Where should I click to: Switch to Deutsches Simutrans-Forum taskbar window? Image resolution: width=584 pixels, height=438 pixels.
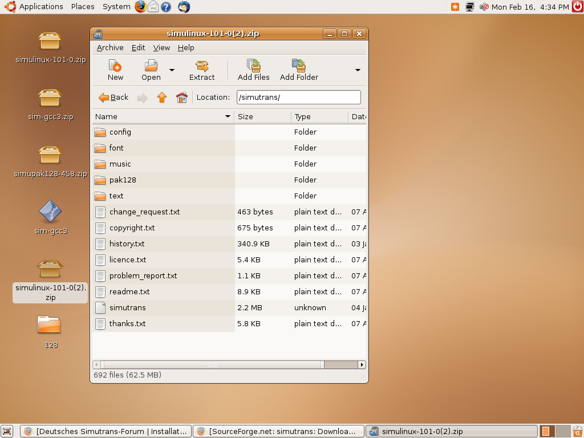[106, 431]
